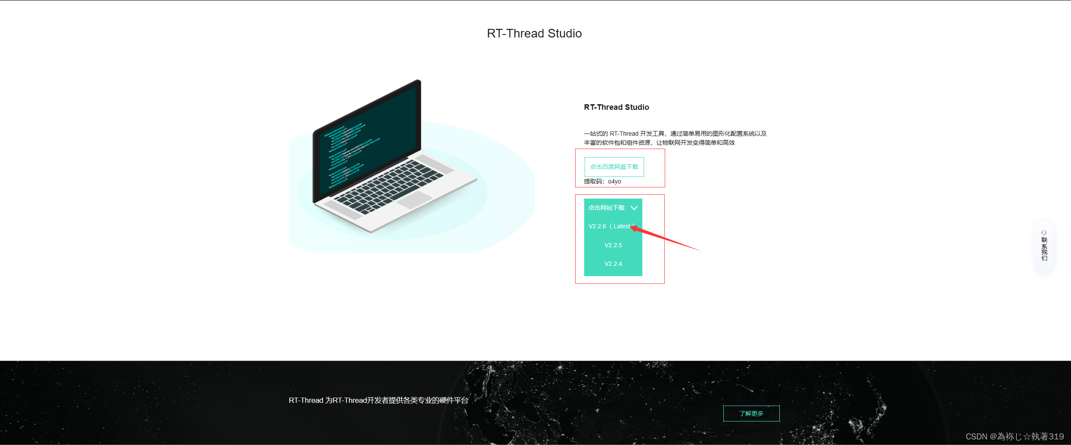
Task: Click the 点击网站下载 header item
Action: [606, 207]
